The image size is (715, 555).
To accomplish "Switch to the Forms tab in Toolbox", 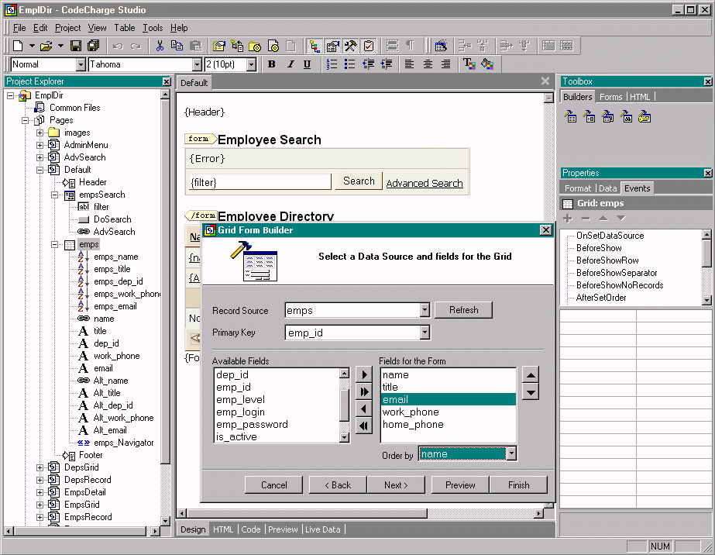I will click(x=610, y=97).
